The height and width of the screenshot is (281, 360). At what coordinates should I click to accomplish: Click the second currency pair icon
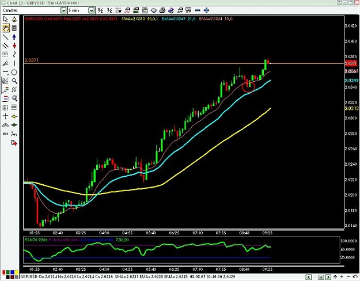(109, 10)
